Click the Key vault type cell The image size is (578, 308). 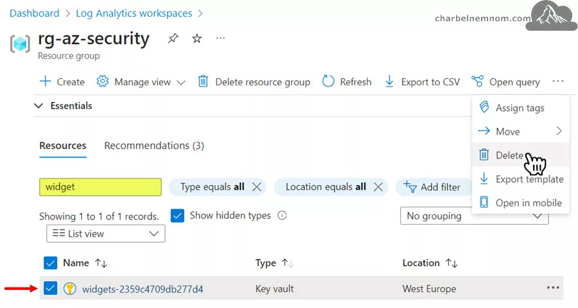pyautogui.click(x=275, y=289)
